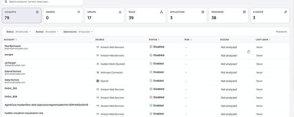Click the Access column header

click(x=224, y=40)
